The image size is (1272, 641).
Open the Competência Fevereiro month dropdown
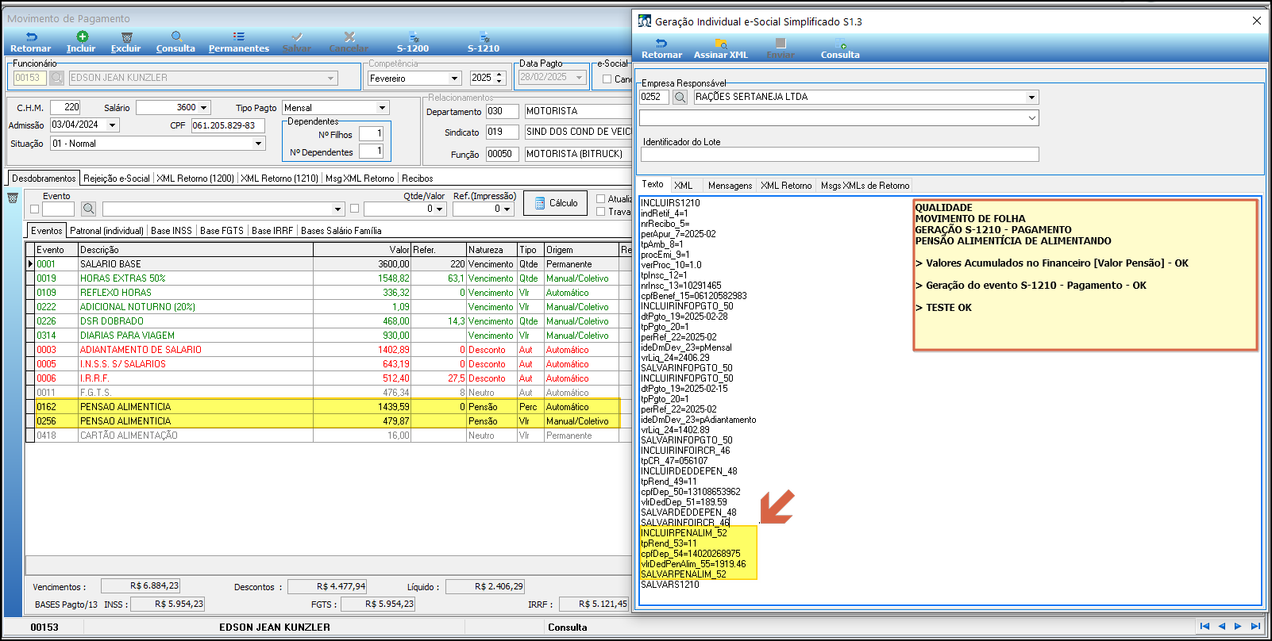(x=455, y=79)
